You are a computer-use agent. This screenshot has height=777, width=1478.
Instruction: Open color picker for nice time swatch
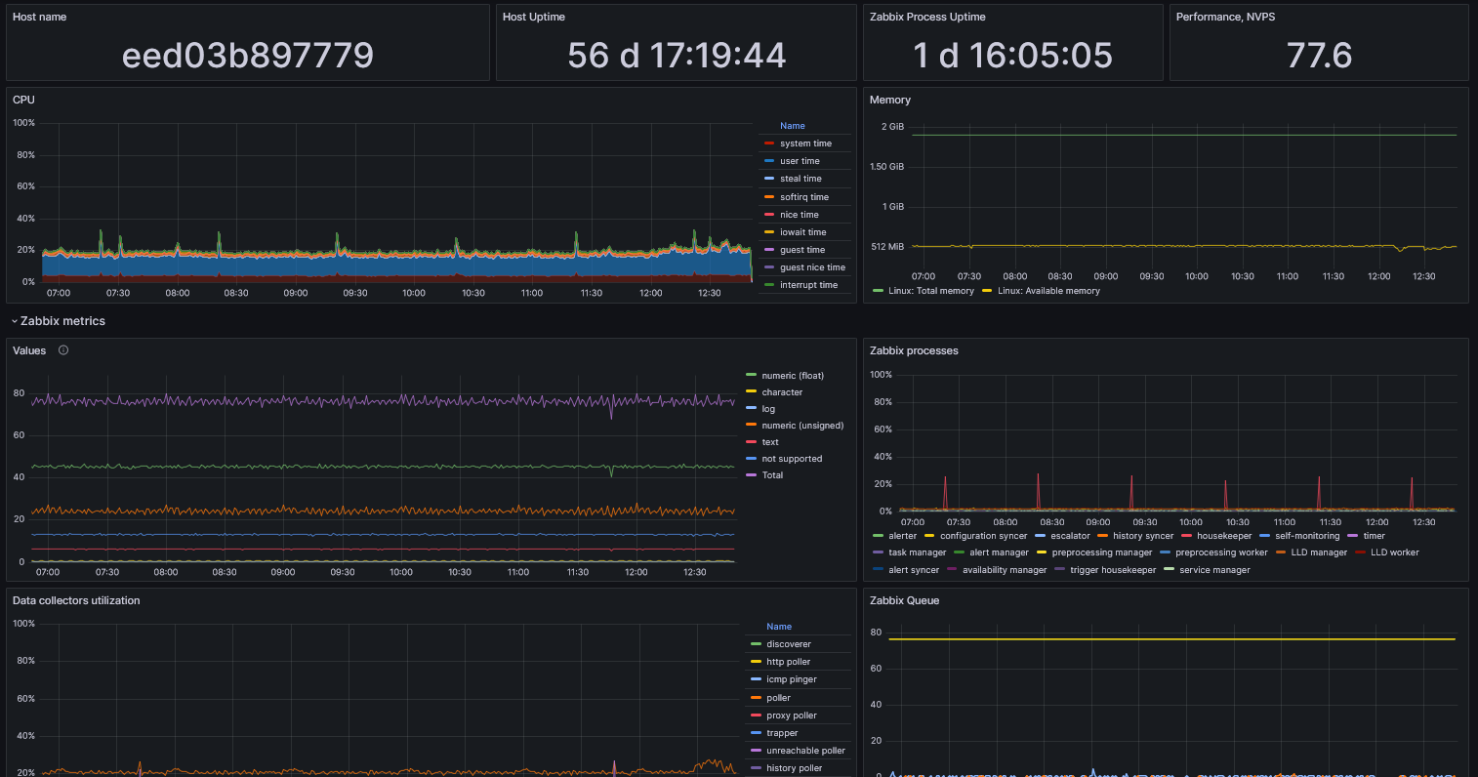769,215
